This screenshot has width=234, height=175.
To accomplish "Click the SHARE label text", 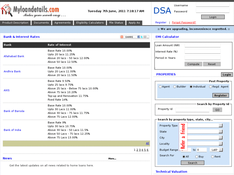I will pyautogui.click(x=129, y=37).
